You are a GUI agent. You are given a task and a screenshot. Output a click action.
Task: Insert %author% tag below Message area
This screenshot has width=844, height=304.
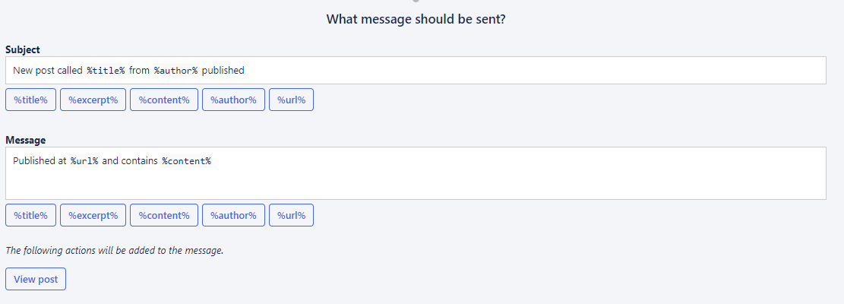234,215
